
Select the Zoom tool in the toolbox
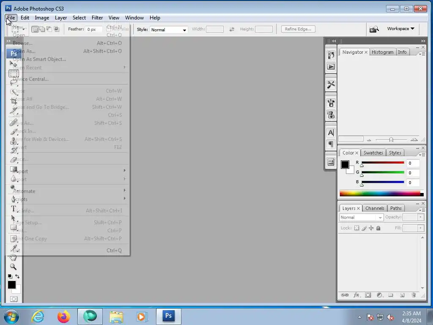13,267
